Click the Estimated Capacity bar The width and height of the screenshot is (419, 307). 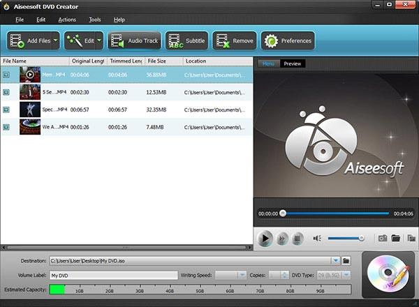point(200,290)
